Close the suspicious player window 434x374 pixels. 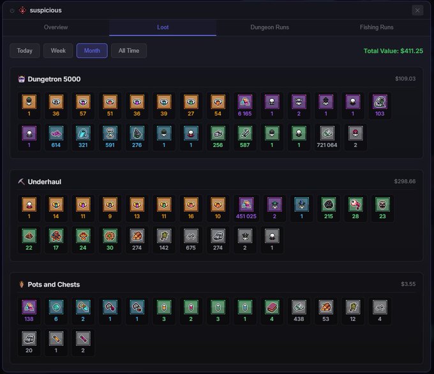coord(417,10)
